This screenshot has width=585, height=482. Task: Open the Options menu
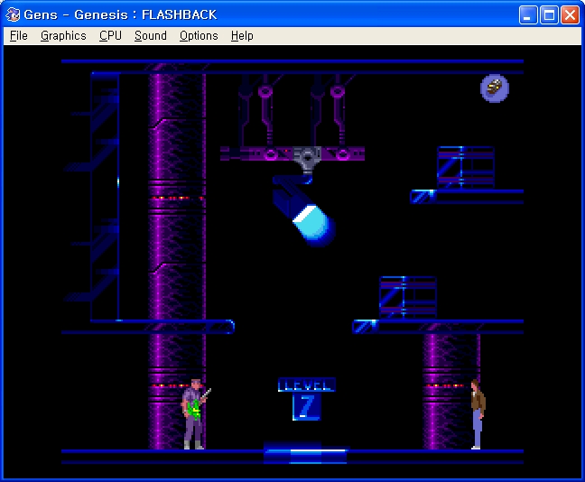click(x=199, y=35)
